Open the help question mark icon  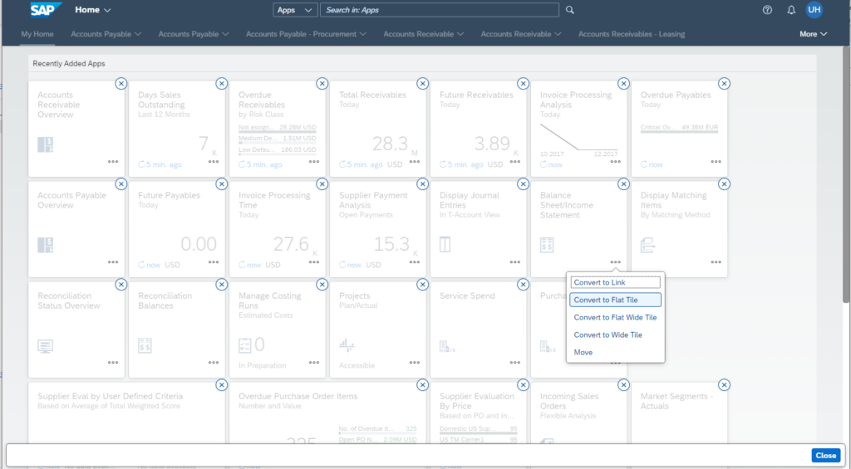pyautogui.click(x=767, y=10)
